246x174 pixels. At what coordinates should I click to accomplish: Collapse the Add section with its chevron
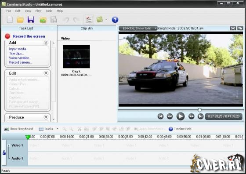pyautogui.click(x=46, y=43)
